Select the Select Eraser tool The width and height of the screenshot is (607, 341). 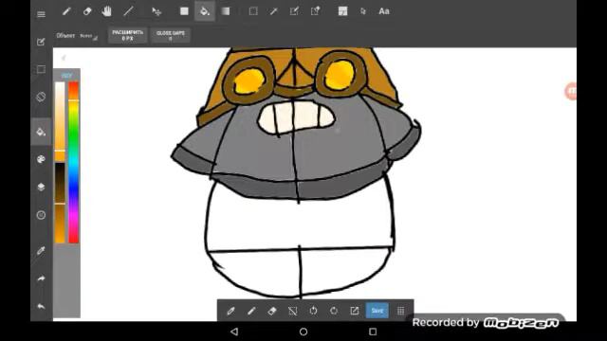pos(315,11)
